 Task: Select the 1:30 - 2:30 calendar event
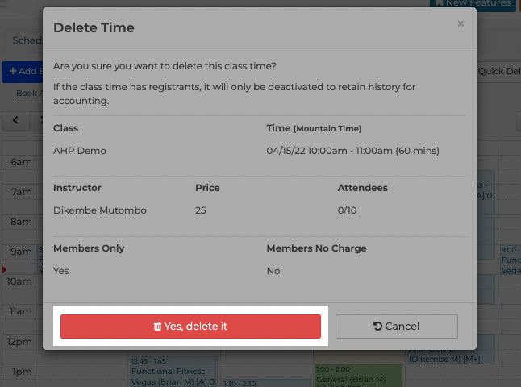tap(267, 383)
